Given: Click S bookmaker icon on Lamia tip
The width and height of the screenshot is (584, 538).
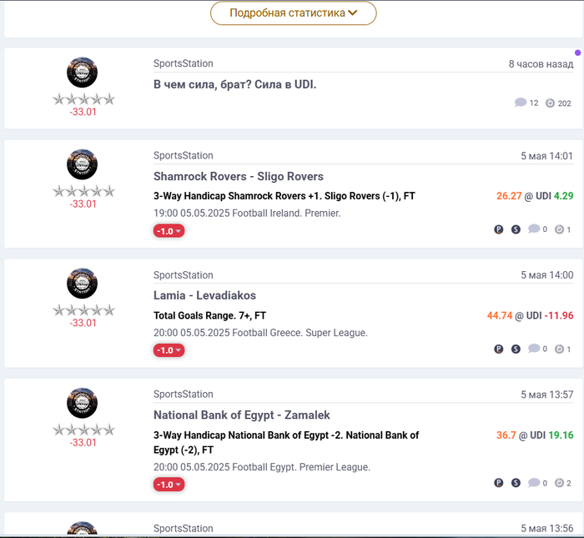Looking at the screenshot, I should (x=516, y=349).
